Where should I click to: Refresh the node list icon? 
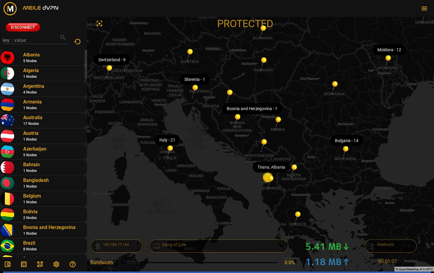(x=77, y=42)
